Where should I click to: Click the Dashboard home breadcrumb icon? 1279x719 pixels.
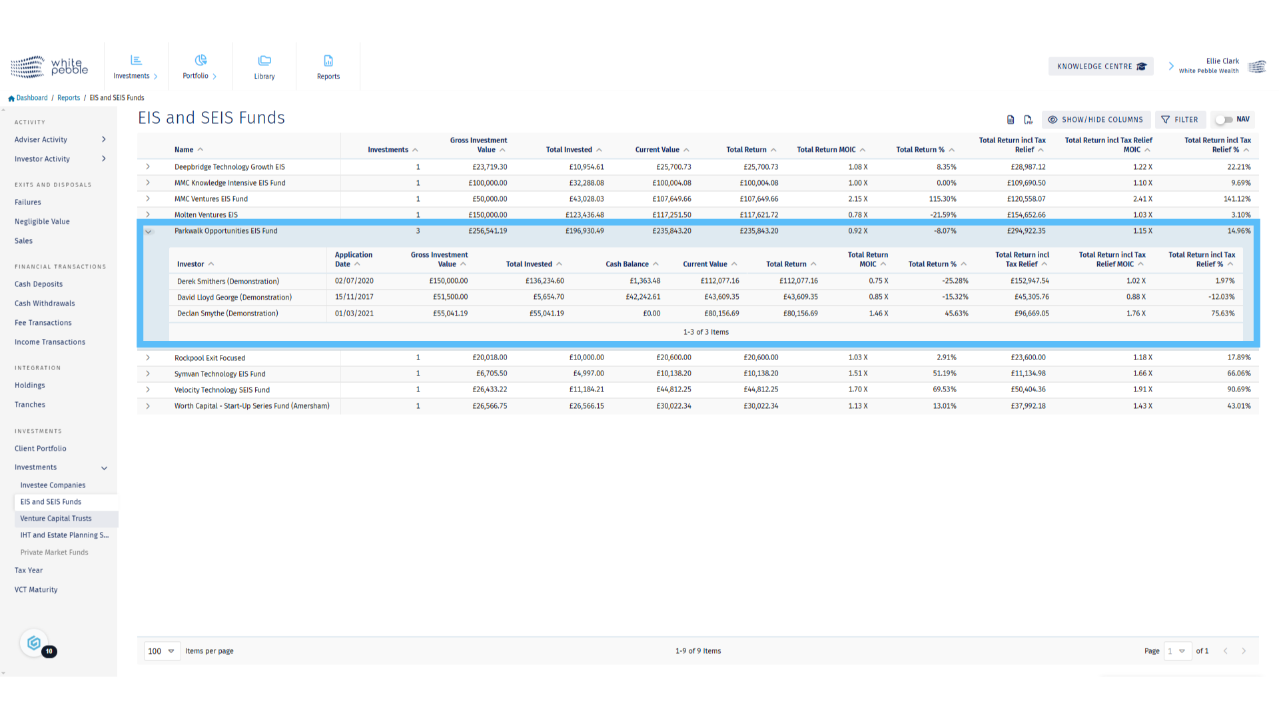(11, 99)
